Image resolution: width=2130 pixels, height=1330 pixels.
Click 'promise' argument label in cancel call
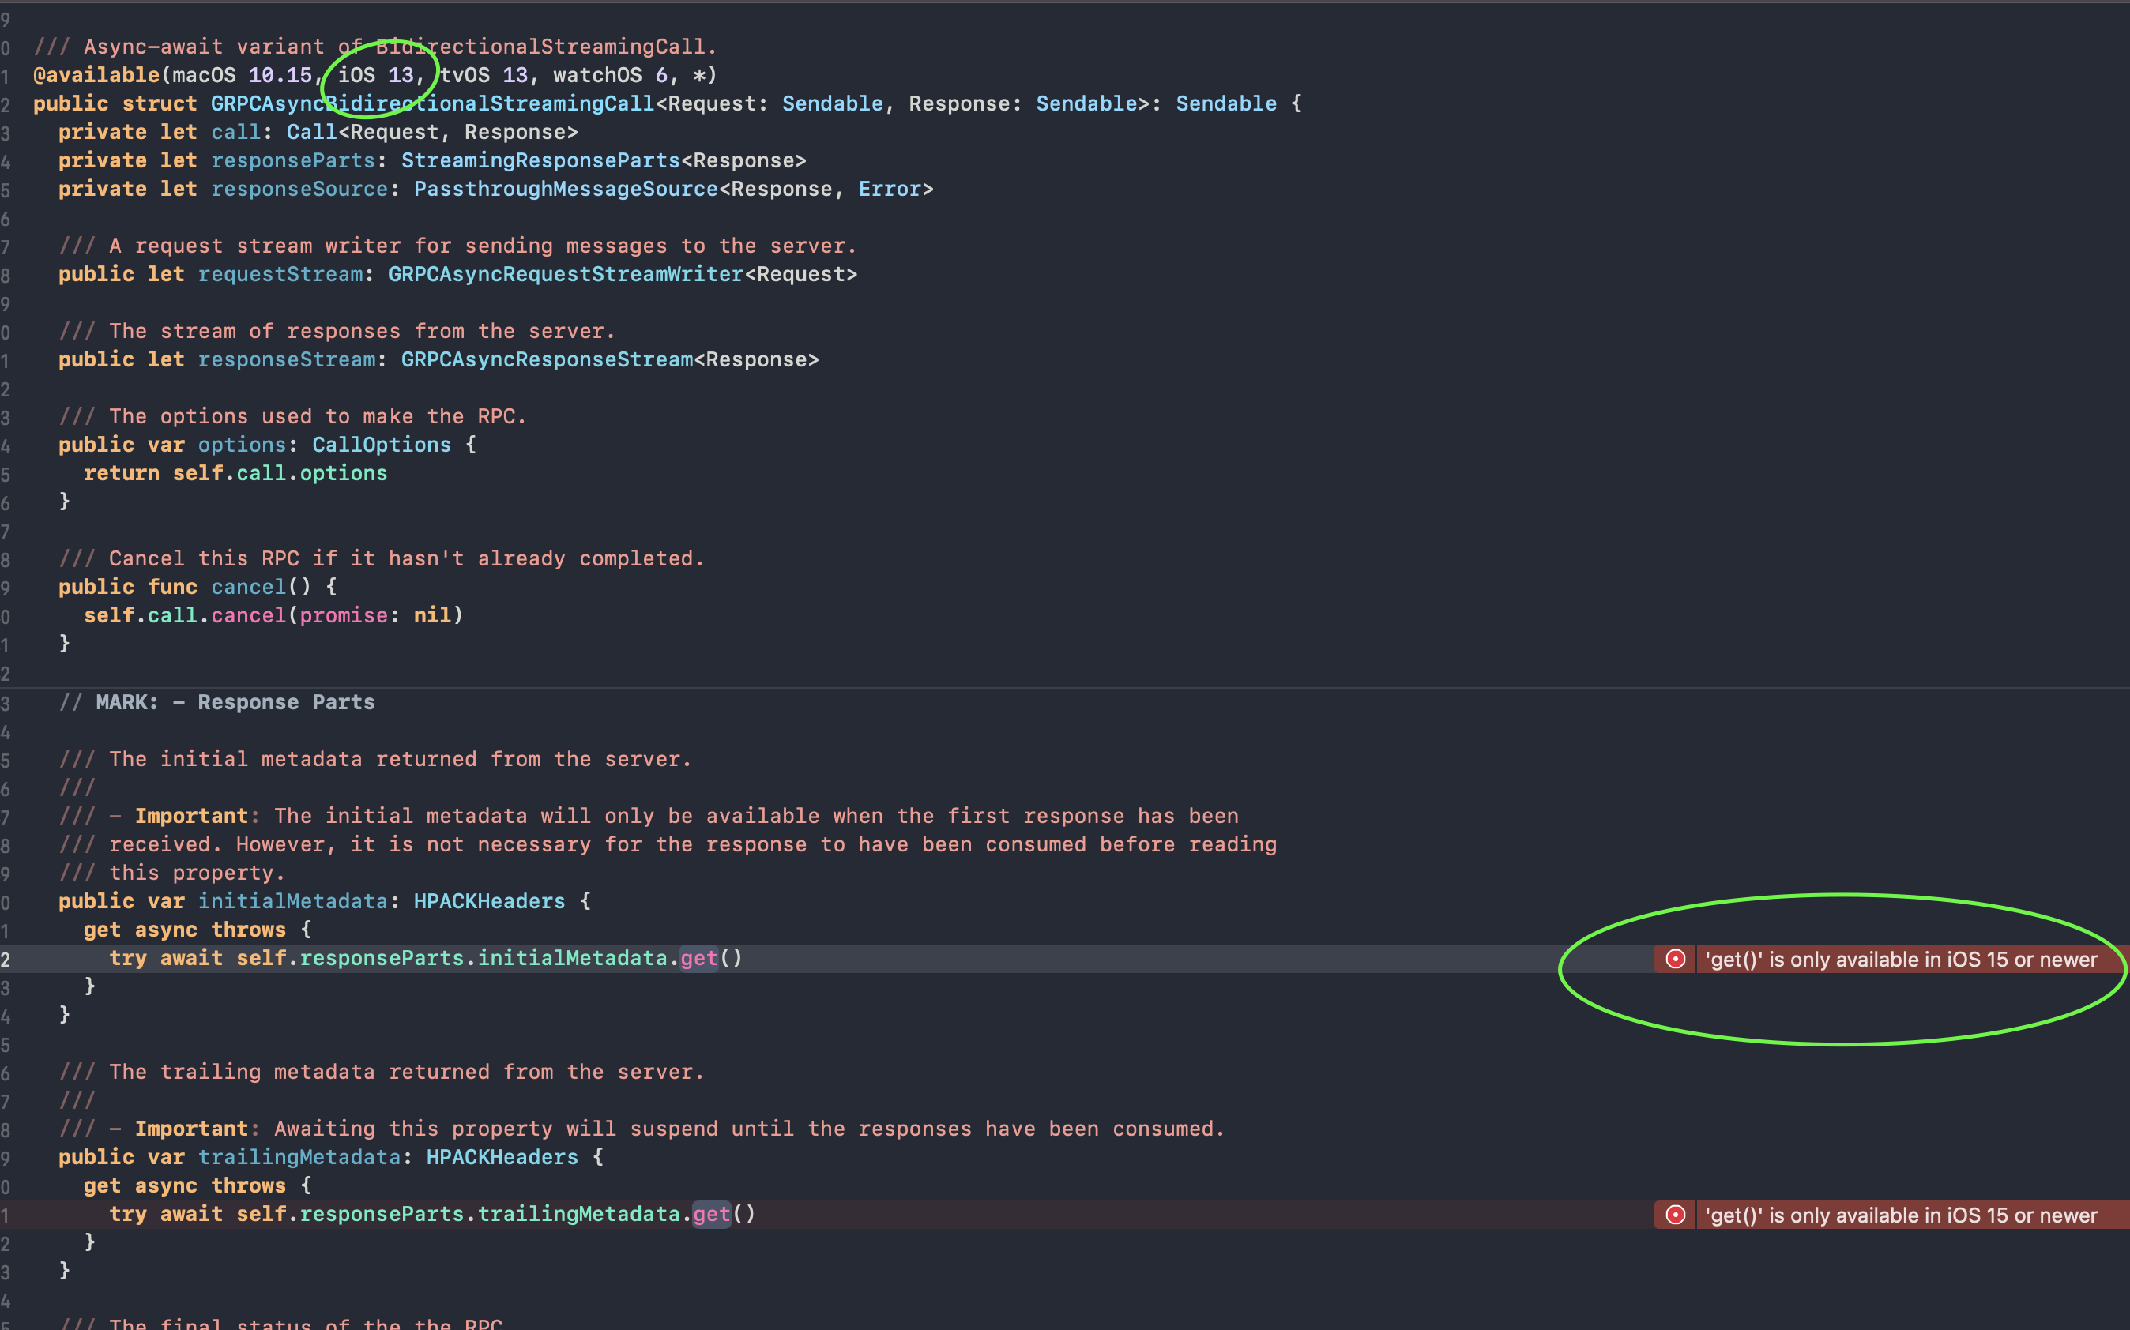344,615
